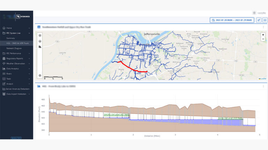Open the map panel three-dot menu
Image resolution: width=268 pixels, height=150 pixels.
coord(263,27)
